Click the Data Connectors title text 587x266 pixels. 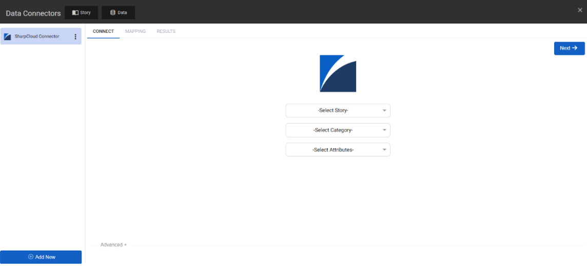click(x=33, y=13)
